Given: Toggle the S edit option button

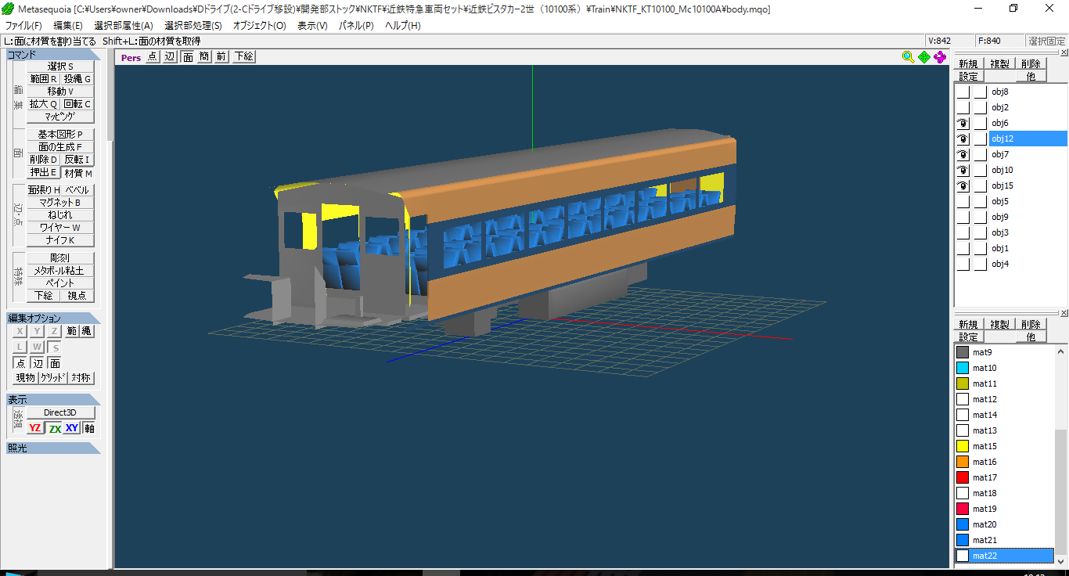Looking at the screenshot, I should click(54, 347).
